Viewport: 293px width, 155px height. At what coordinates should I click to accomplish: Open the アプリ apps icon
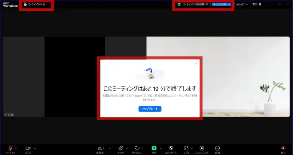pyautogui.click(x=186, y=148)
